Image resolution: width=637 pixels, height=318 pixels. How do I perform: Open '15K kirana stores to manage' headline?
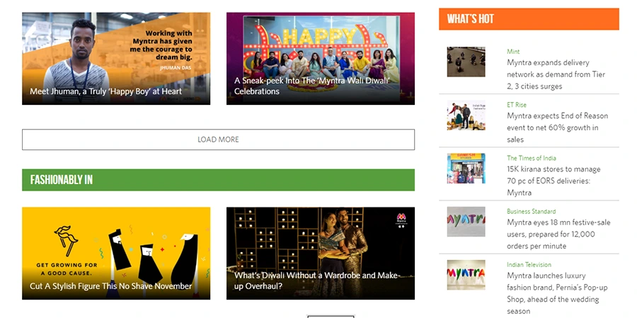coord(553,181)
